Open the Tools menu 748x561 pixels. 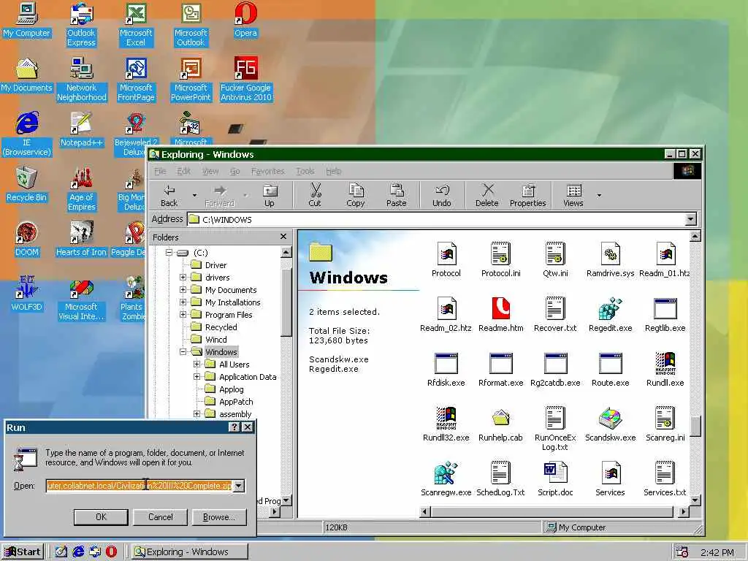(x=305, y=171)
